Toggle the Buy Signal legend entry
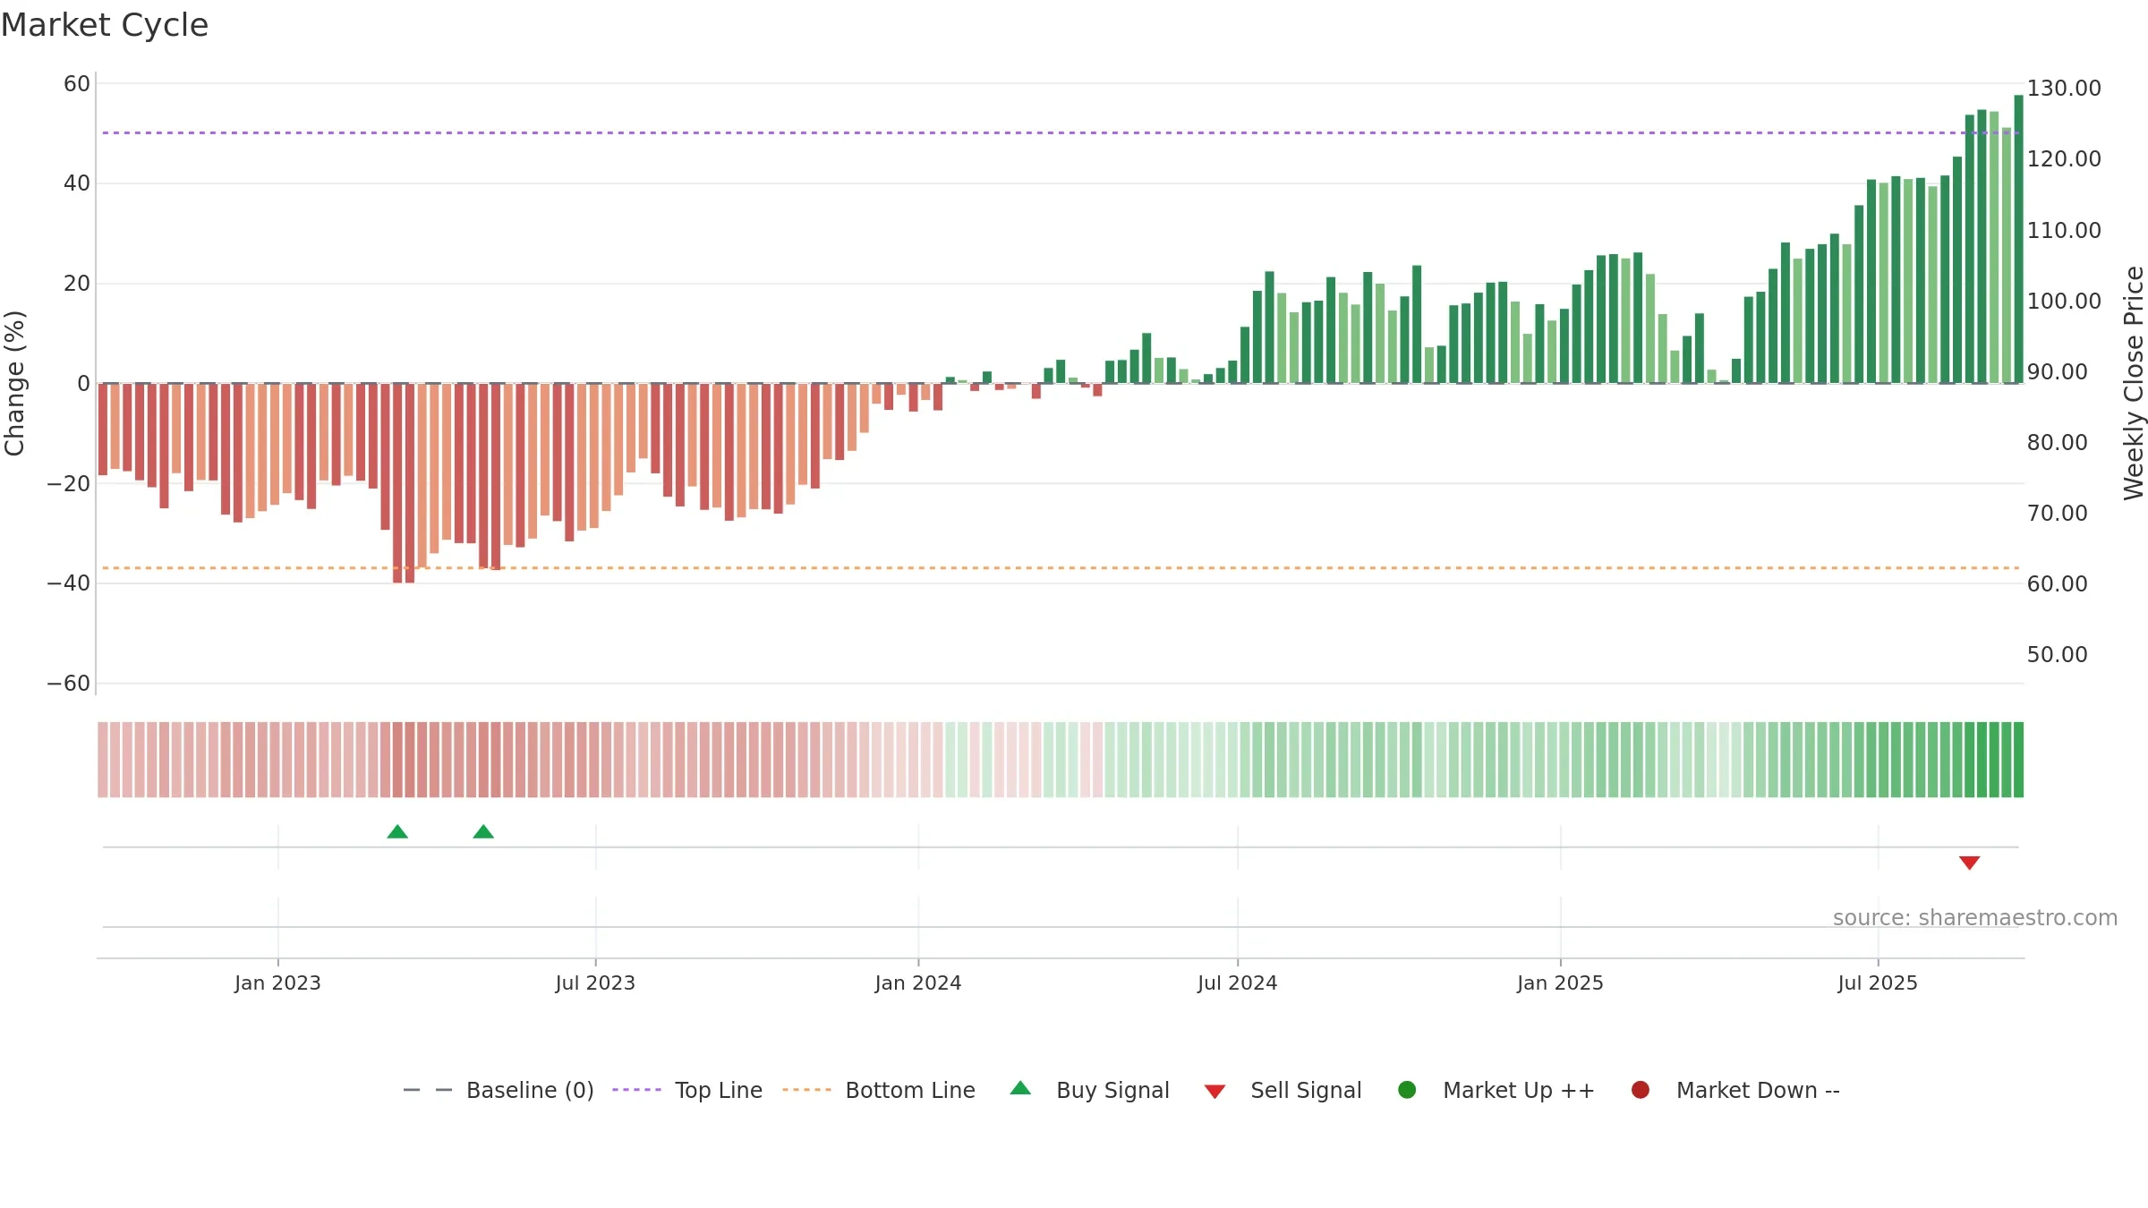The width and height of the screenshot is (2148, 1208). 1089,1090
